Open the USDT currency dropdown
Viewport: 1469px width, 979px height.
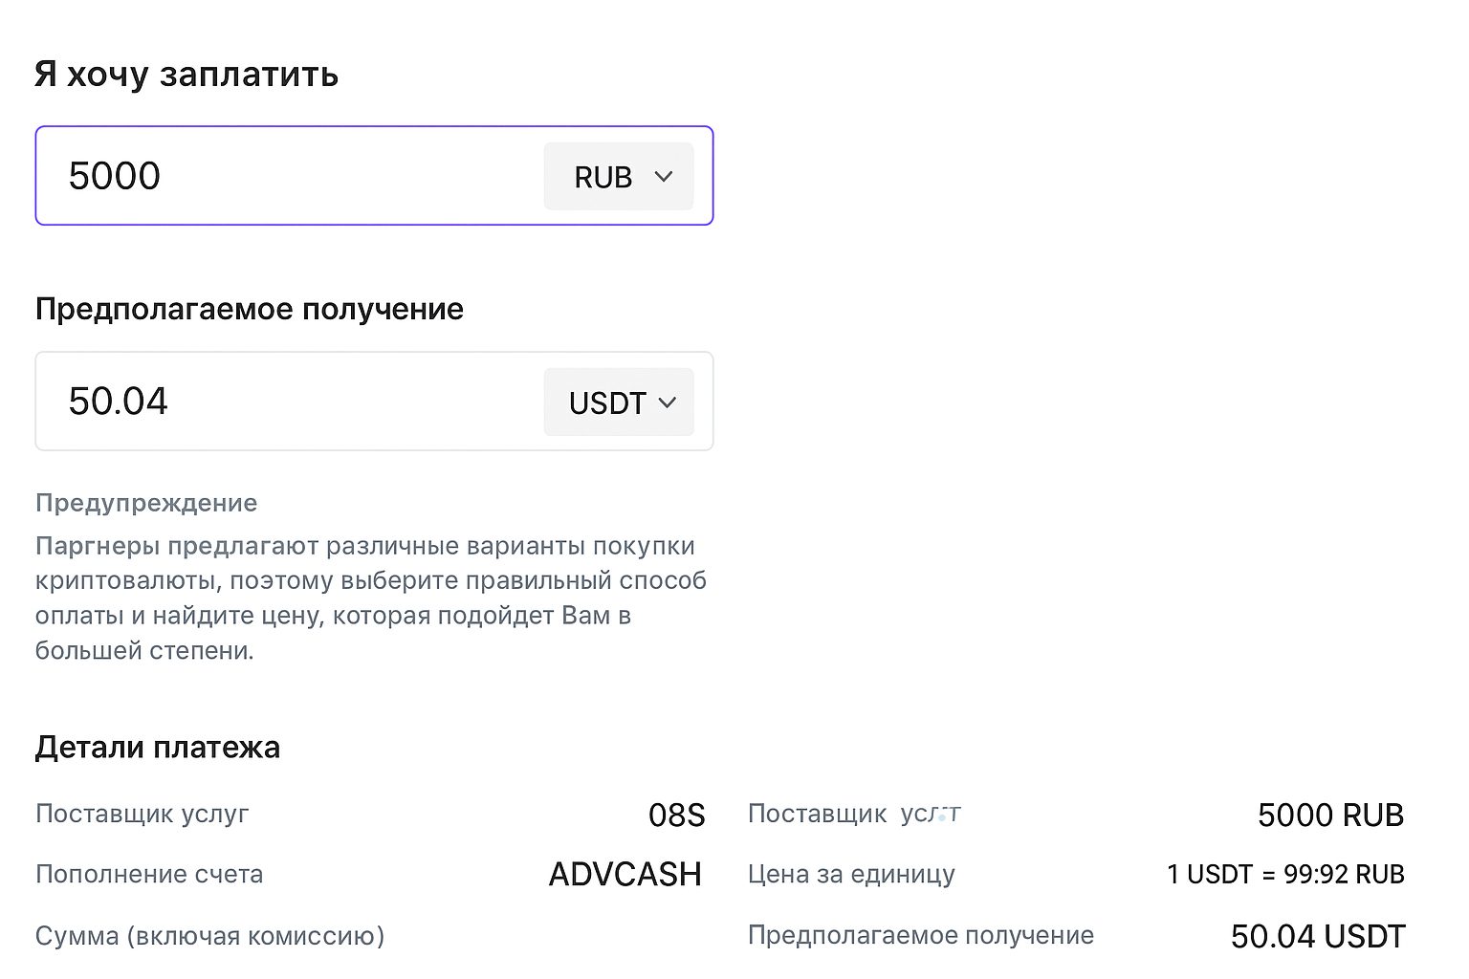[618, 402]
